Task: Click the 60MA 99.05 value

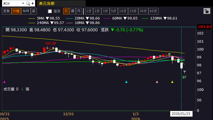Action: [x=132, y=18]
